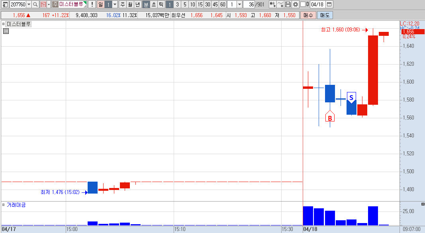Open the stock search magnifier icon
Viewport: 425px width, 233px height.
pyautogui.click(x=35, y=4)
